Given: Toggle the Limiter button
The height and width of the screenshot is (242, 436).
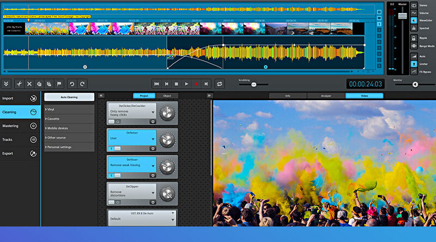Looking at the screenshot, I should click(x=414, y=64).
